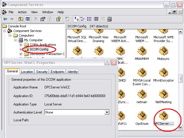Screen dimensions: 184x138
Task: Click the greyed Status view toolbar icon
Action: tap(103, 19)
